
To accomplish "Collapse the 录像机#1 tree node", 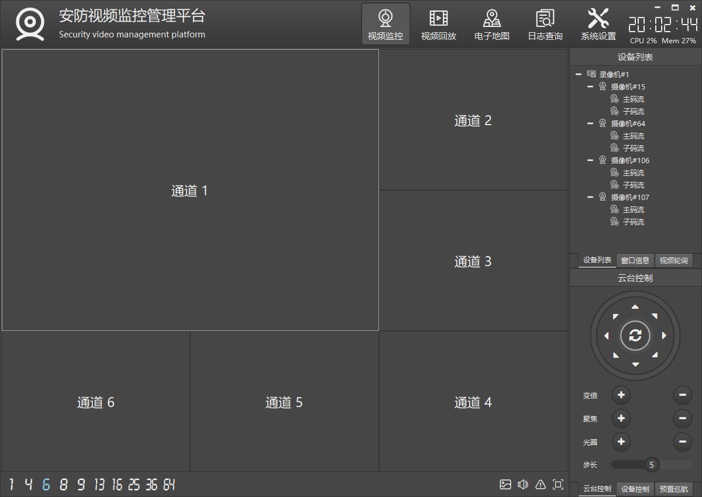I will tap(579, 74).
